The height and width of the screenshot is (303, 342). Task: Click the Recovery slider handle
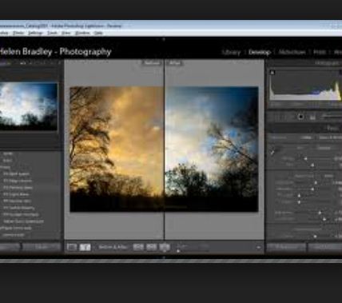pyautogui.click(x=312, y=189)
